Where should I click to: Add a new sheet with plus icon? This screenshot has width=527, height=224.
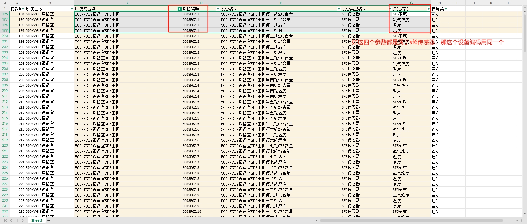[49, 220]
